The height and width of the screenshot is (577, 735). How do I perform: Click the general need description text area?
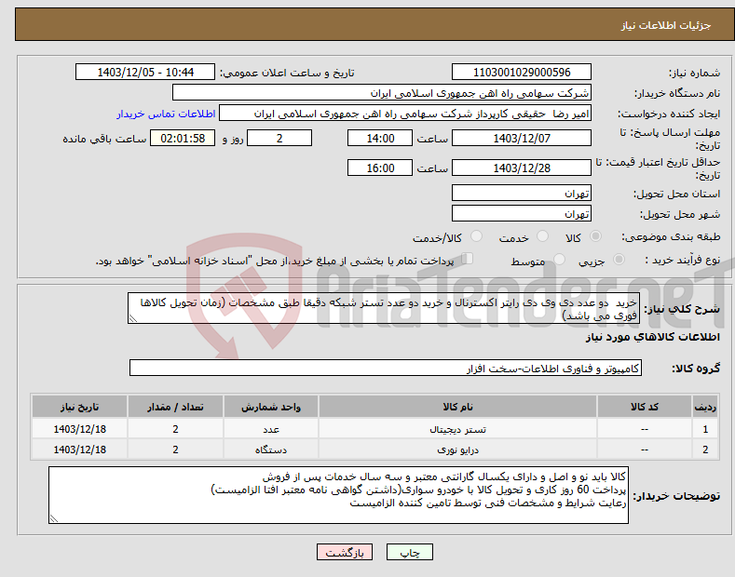[384, 308]
